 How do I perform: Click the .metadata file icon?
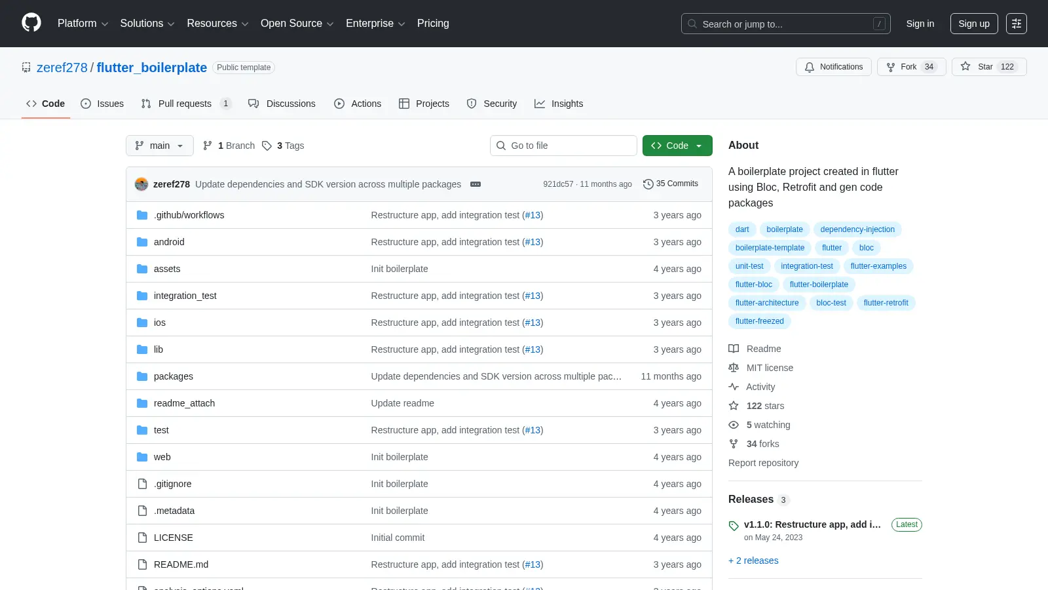142,511
